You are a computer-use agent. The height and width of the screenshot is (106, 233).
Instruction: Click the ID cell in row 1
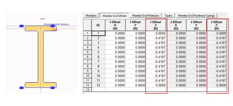click(98, 33)
